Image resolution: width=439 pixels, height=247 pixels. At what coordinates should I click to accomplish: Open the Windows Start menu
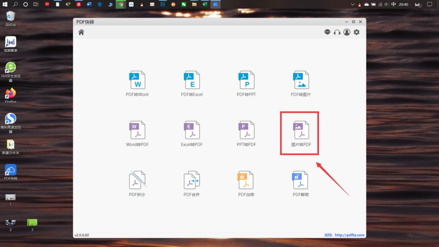[x=5, y=4]
